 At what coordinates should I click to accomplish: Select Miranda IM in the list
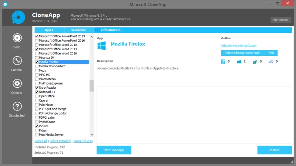click(x=47, y=58)
